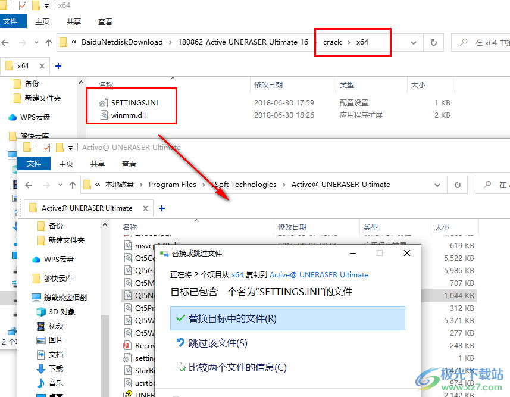The height and width of the screenshot is (397, 510).
Task: Refresh UNERASER Ultimate folder view
Action: click(x=457, y=185)
